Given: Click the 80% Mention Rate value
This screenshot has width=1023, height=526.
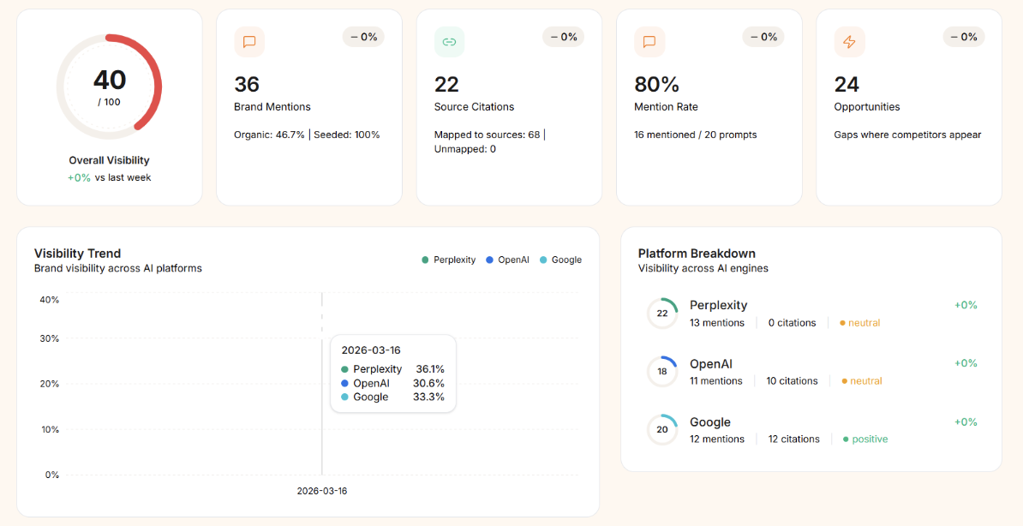Looking at the screenshot, I should [656, 84].
